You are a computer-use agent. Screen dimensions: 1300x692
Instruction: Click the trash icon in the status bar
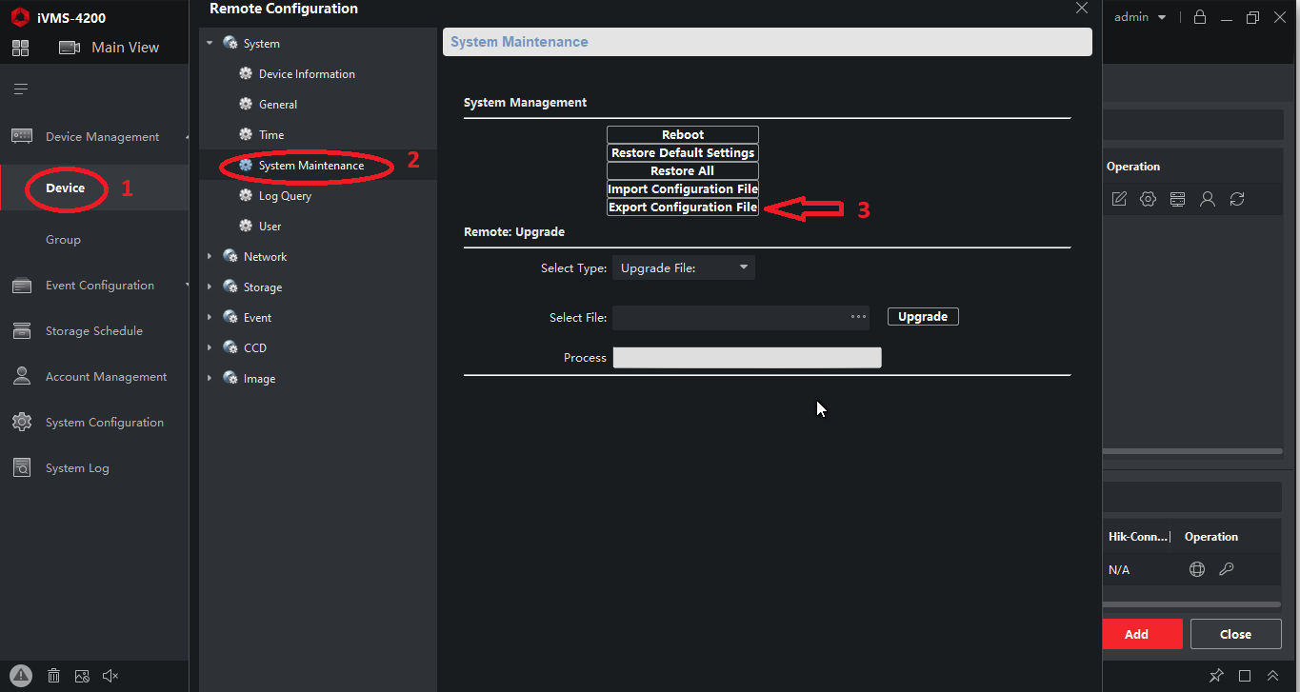pos(54,676)
